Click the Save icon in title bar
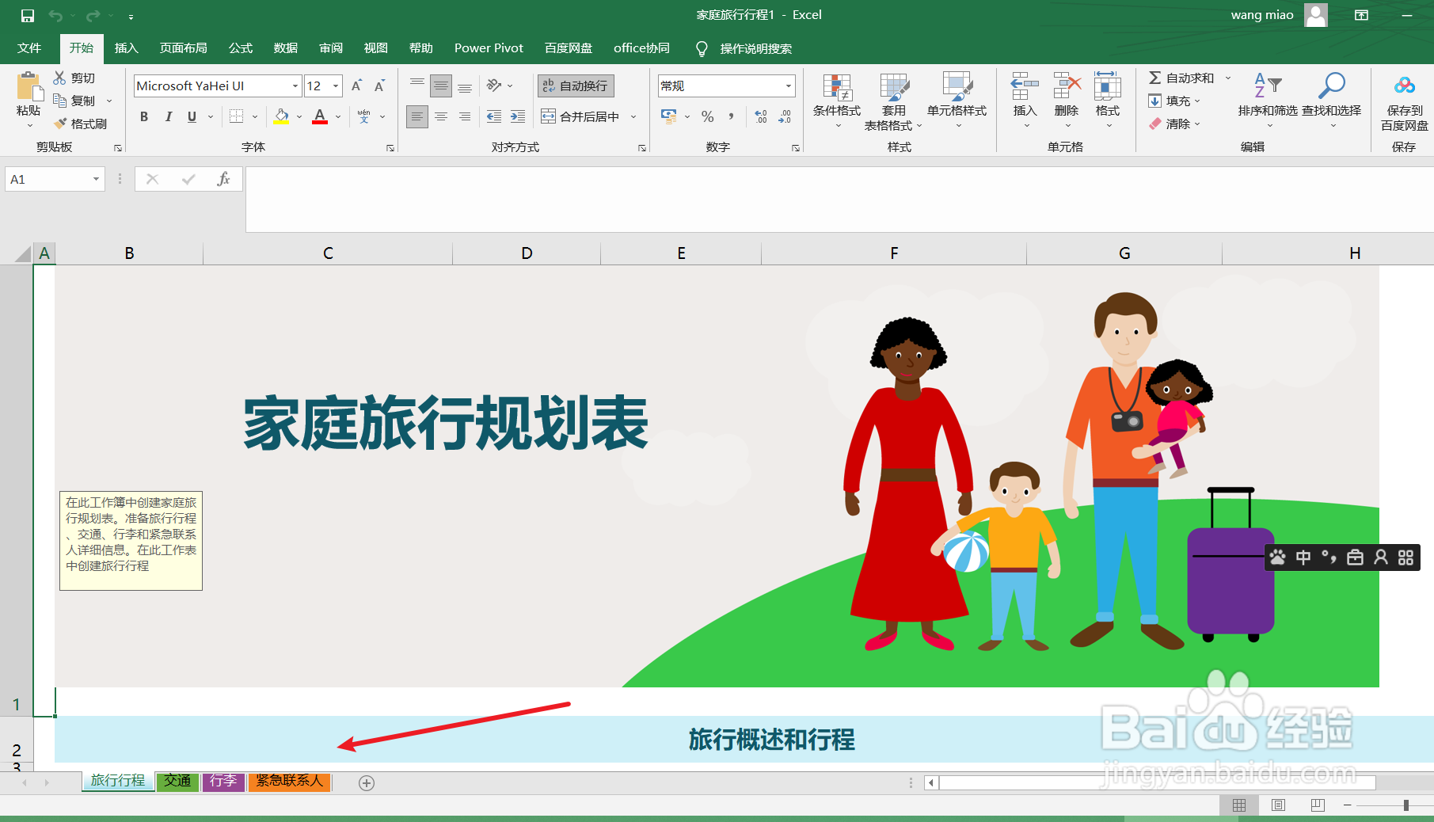The image size is (1434, 822). click(28, 15)
